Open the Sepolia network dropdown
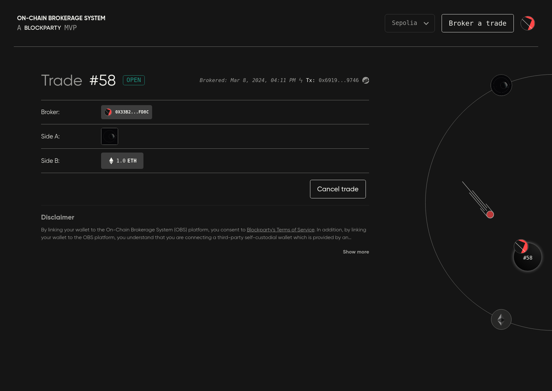 coord(410,23)
